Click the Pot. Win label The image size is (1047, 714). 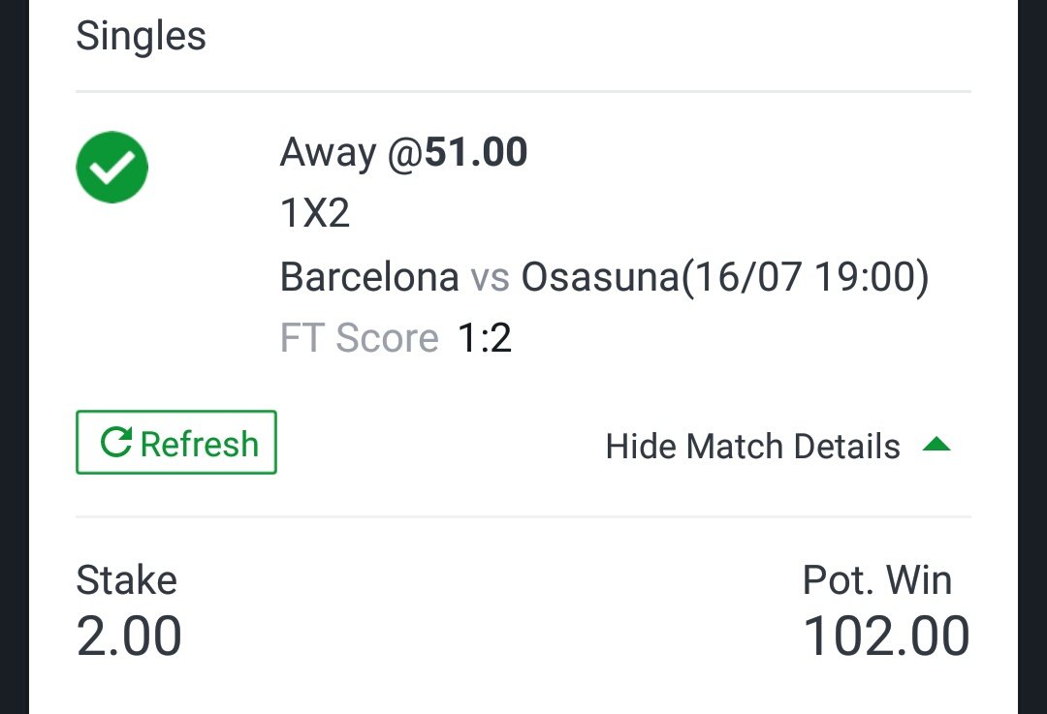click(876, 580)
